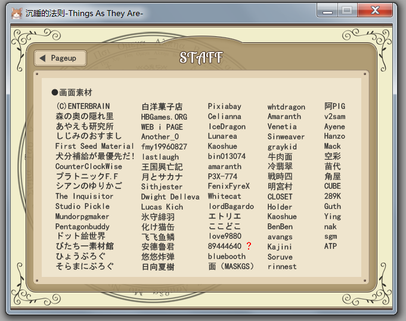Click the maximize window button
Image resolution: width=406 pixels, height=321 pixels.
click(347, 10)
